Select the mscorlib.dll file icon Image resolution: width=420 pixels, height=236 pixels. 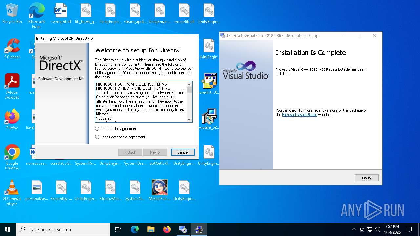184,14
